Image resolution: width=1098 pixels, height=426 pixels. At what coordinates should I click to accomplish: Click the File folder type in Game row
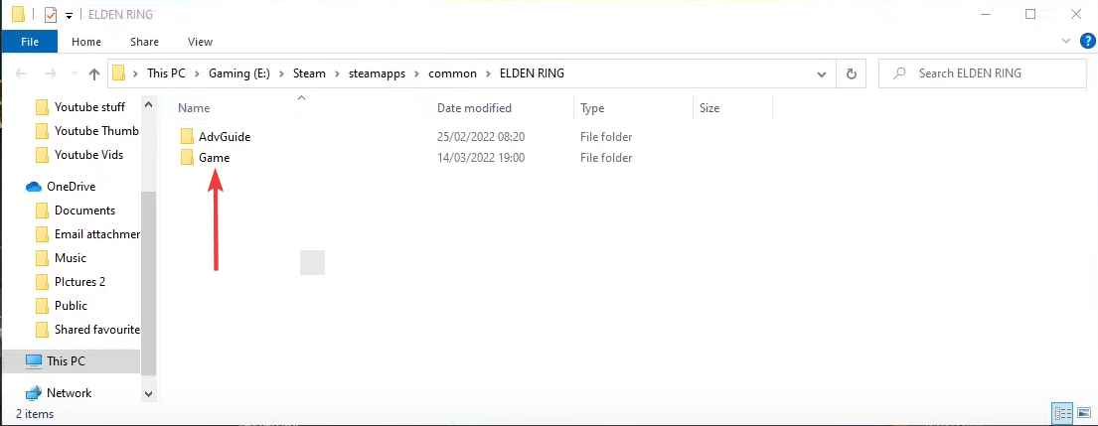coord(606,158)
